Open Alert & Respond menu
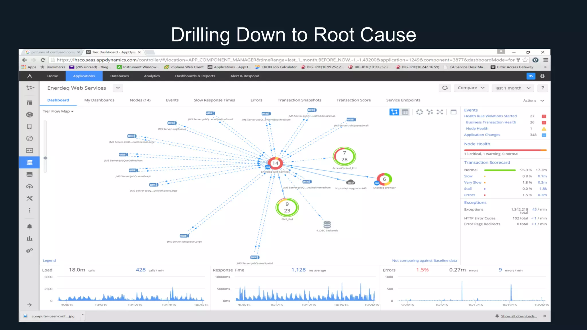Image resolution: width=587 pixels, height=330 pixels. [245, 76]
